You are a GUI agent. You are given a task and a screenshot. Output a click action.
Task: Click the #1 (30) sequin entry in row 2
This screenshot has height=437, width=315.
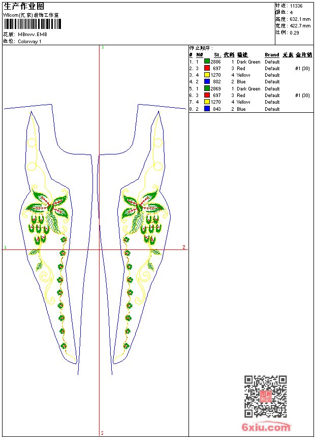tap(302, 69)
